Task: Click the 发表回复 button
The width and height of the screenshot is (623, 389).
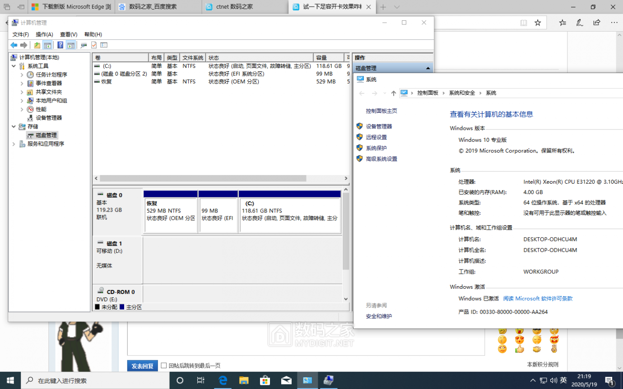Action: (x=142, y=366)
